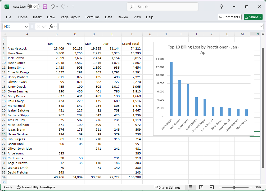Select Page Break Preview view icon
This screenshot has width=266, height=191.
coord(211,187)
